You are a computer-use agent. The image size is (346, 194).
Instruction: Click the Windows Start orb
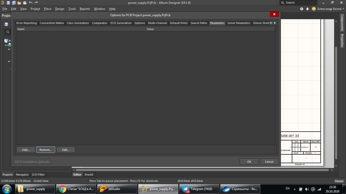tap(6, 189)
